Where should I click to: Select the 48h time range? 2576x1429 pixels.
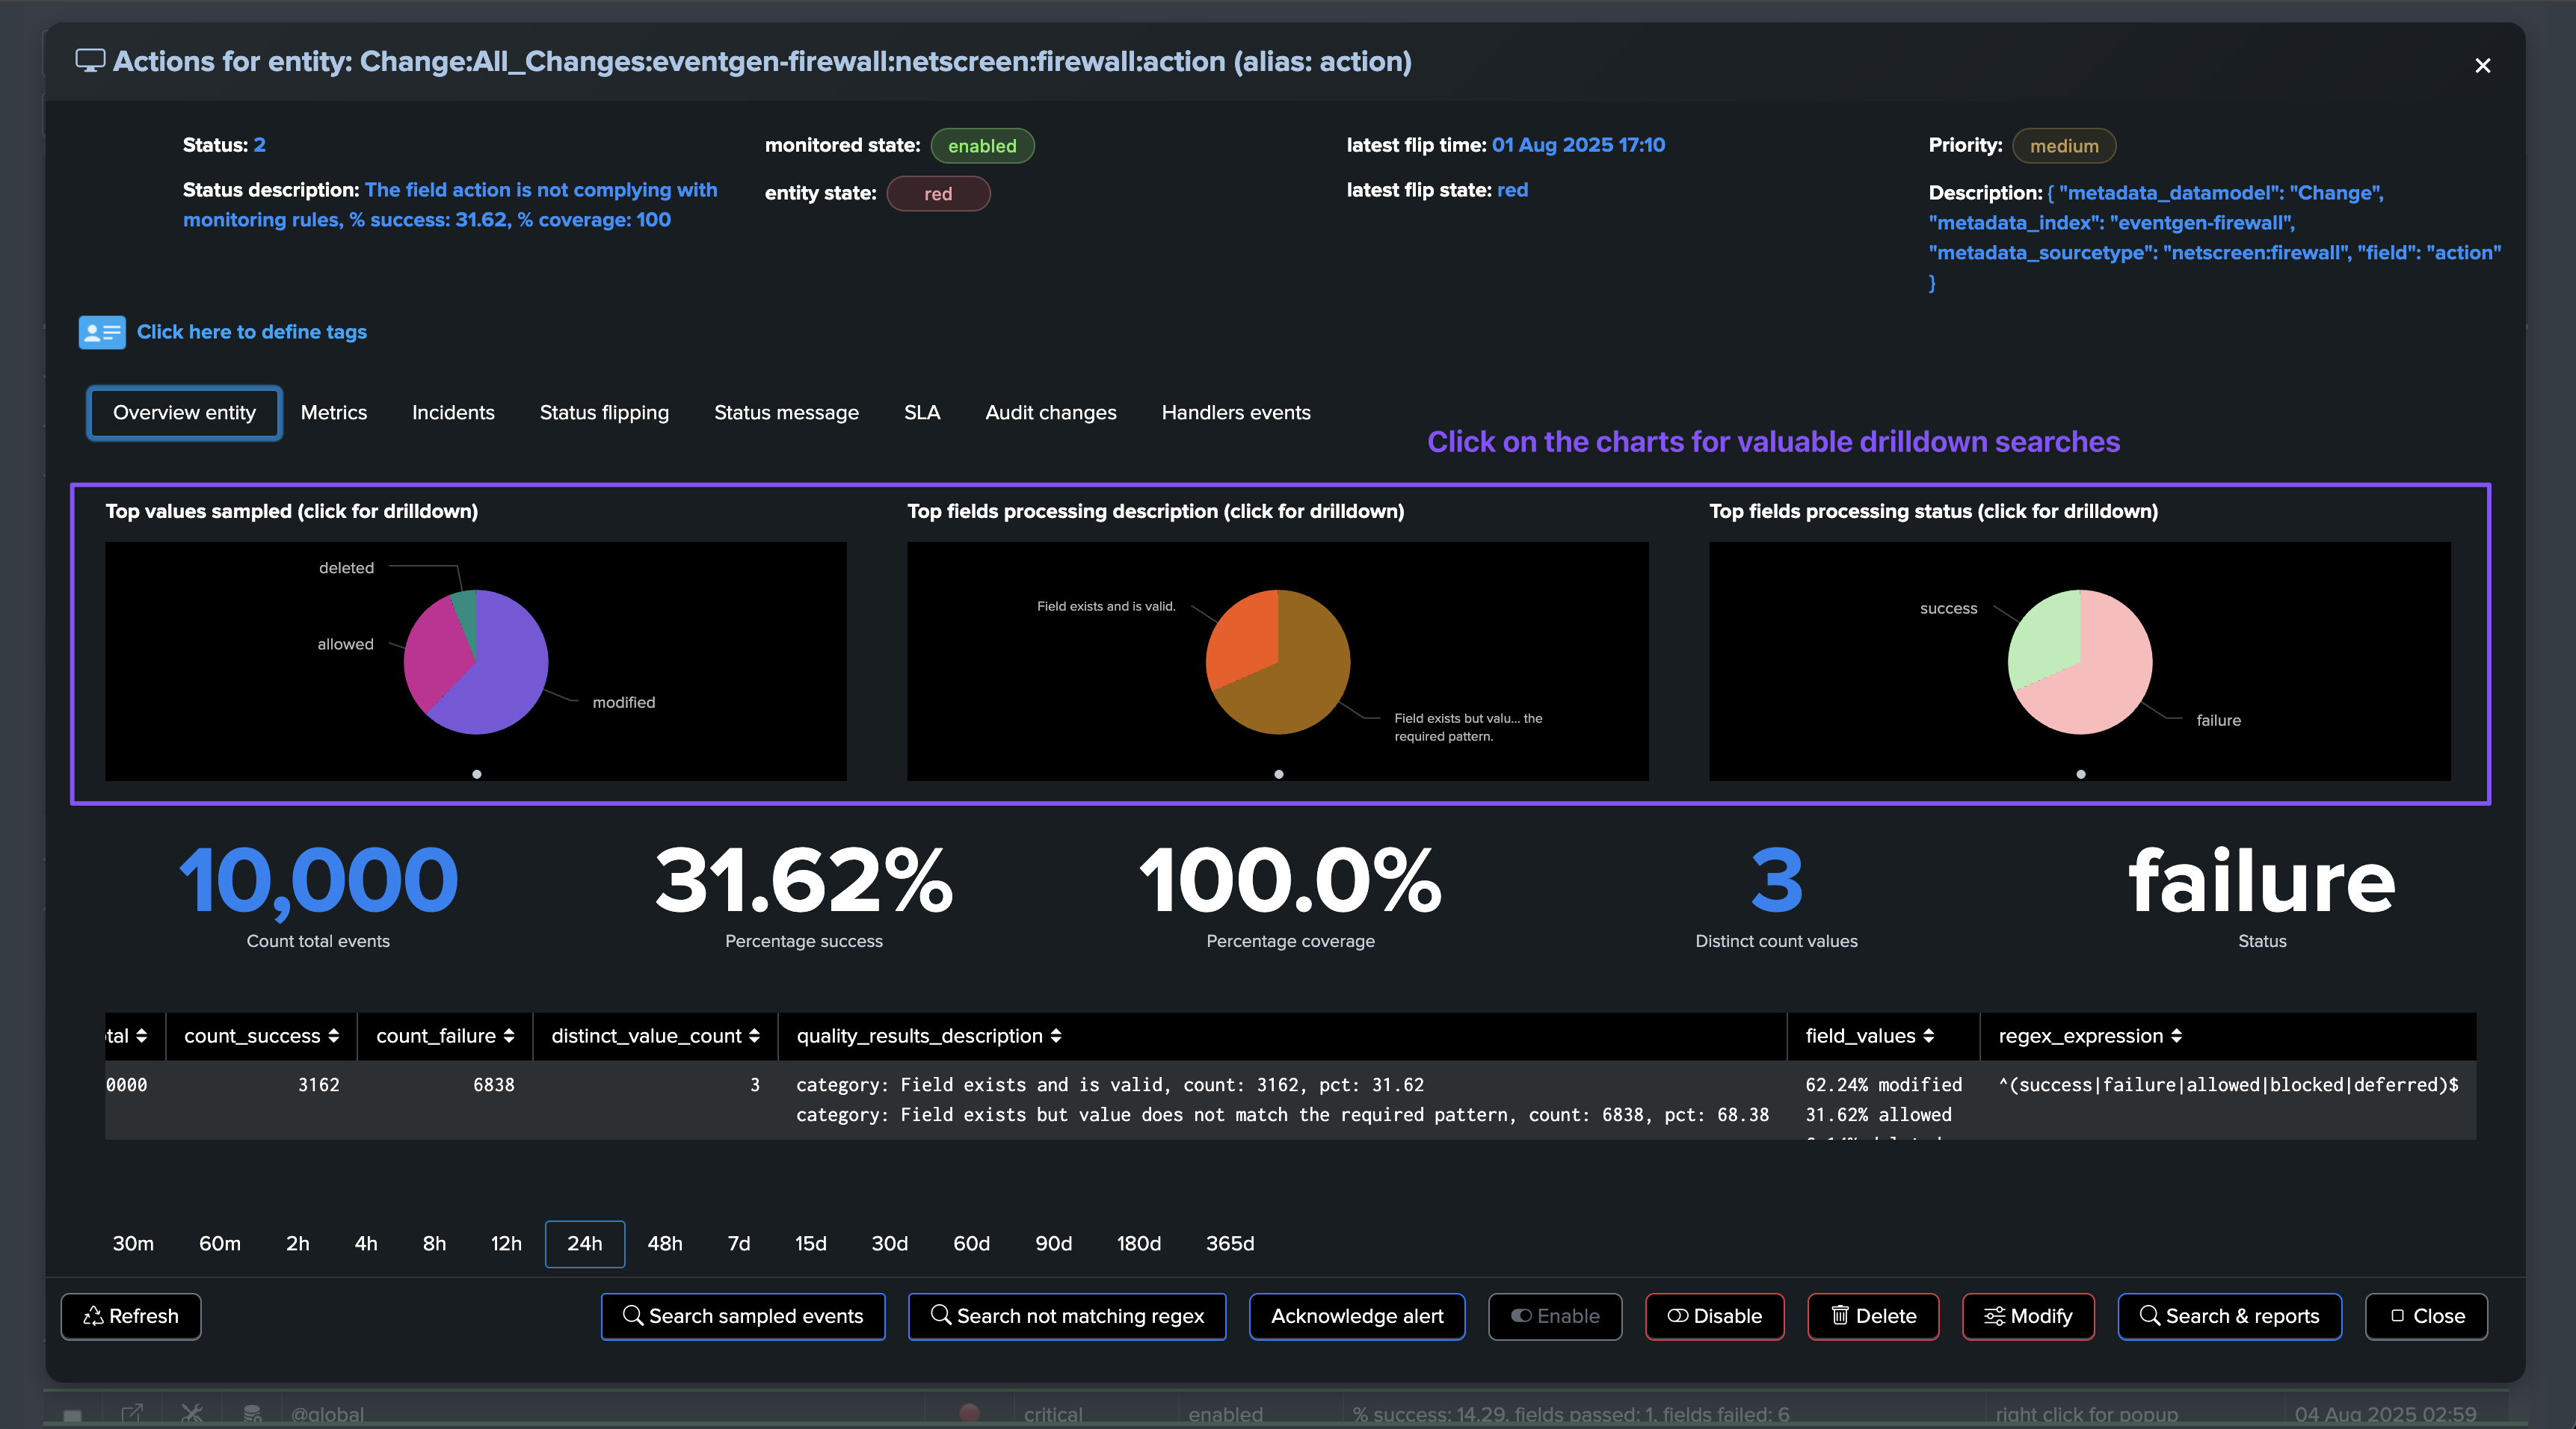coord(665,1243)
